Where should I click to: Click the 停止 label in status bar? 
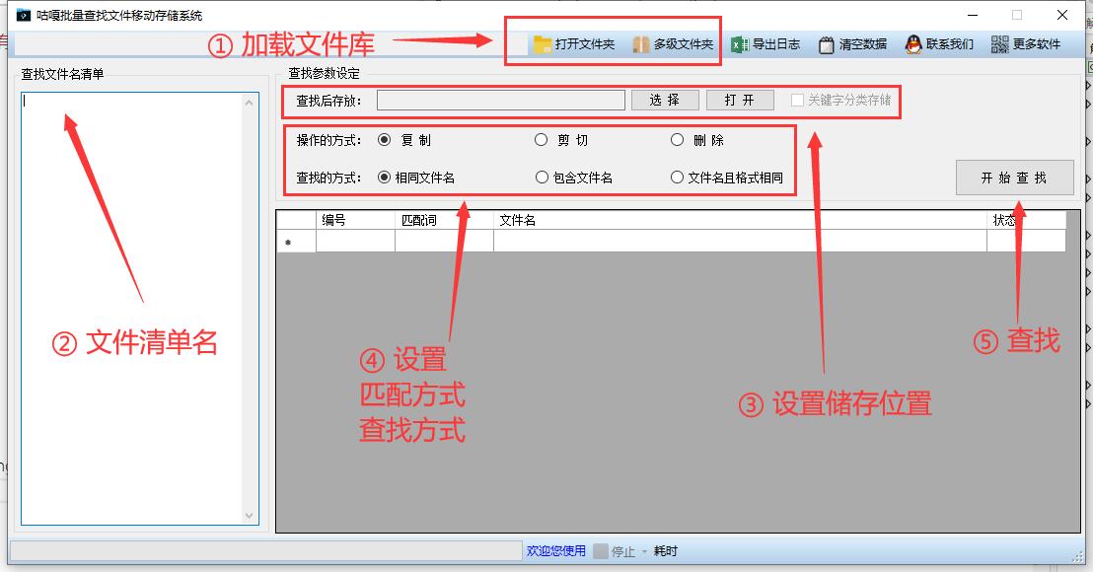coord(623,552)
